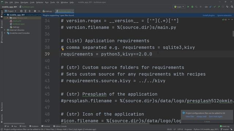Go to previous highlighted problem arrow
The width and height of the screenshot is (234, 131).
[x=229, y=19]
